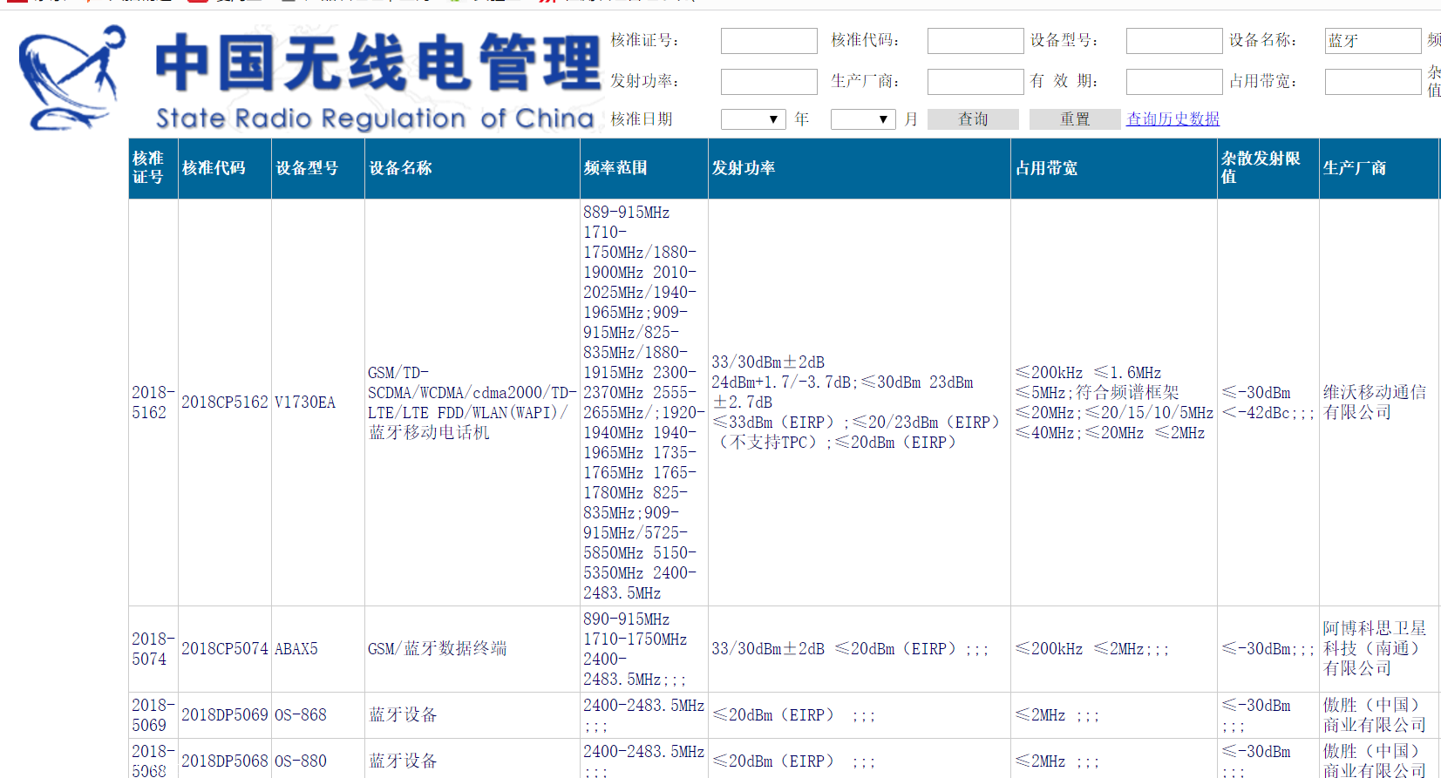
Task: Click the 发射功率 input field
Action: click(x=769, y=82)
